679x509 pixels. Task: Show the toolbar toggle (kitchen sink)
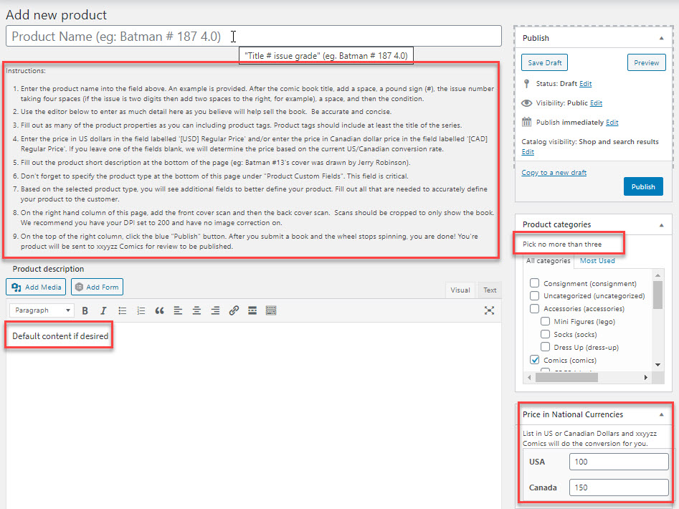point(271,310)
